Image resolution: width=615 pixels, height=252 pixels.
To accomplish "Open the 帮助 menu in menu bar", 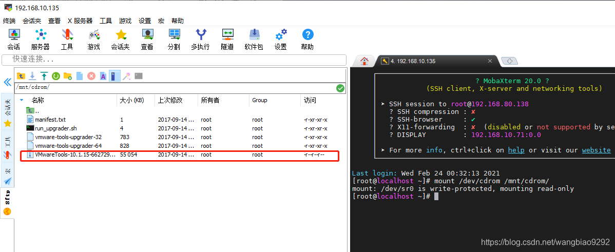I will [x=177, y=21].
